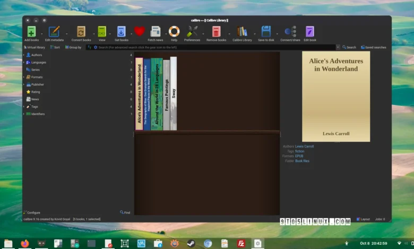This screenshot has height=249, width=414.
Task: Select Around the World in 28 Languages spine
Action: 157,94
